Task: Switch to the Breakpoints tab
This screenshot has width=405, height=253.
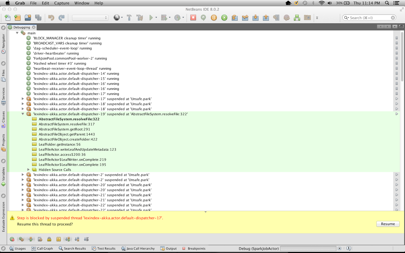Action: (x=194, y=248)
